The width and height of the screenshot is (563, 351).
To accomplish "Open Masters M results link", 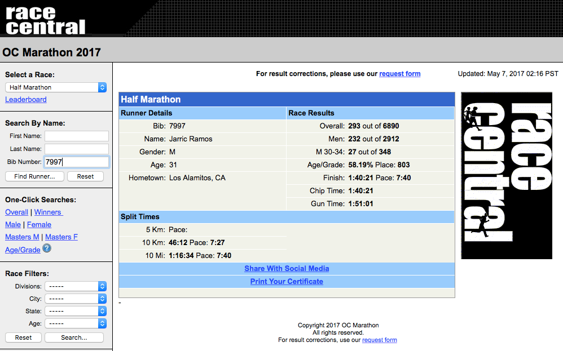I will (22, 237).
